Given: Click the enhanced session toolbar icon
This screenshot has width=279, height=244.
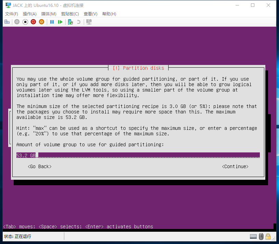Looking at the screenshot, I should coord(89,22).
